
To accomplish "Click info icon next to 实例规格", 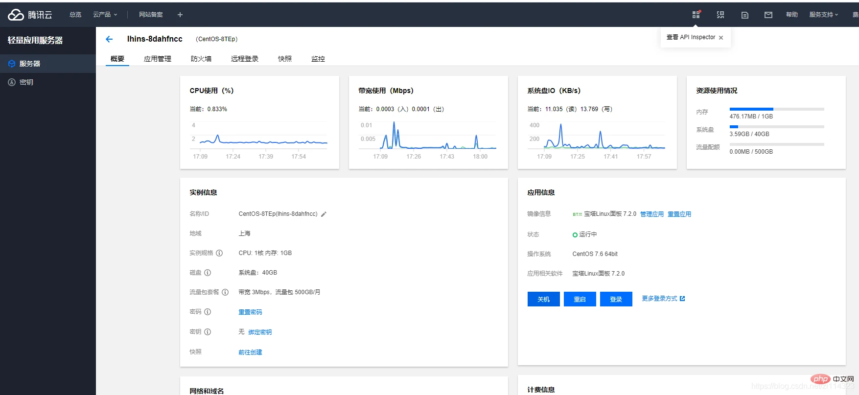I will coord(219,253).
